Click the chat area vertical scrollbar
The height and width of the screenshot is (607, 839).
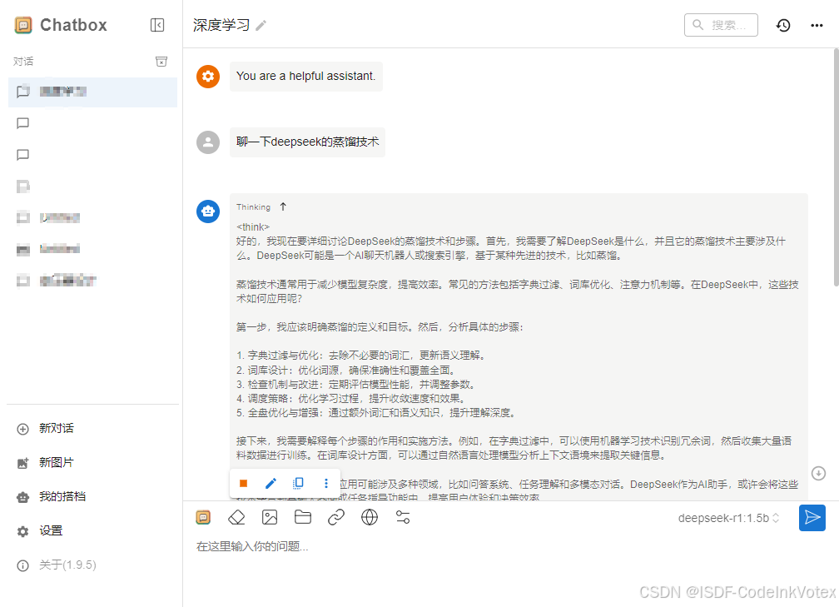(x=836, y=167)
